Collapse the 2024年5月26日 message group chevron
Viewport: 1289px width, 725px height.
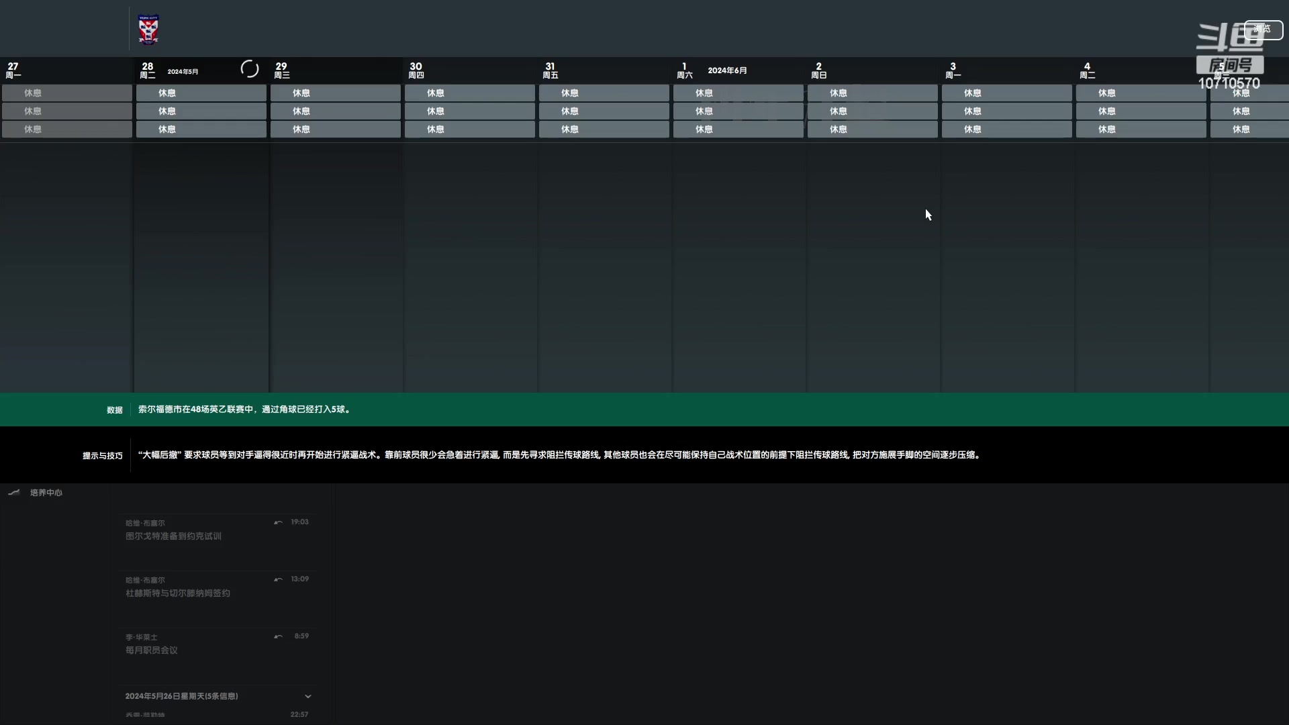coord(308,696)
